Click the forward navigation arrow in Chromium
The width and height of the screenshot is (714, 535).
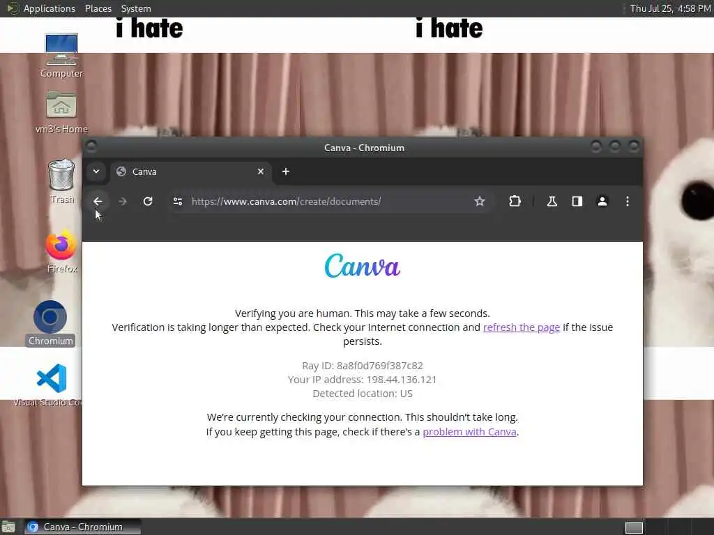tap(123, 201)
